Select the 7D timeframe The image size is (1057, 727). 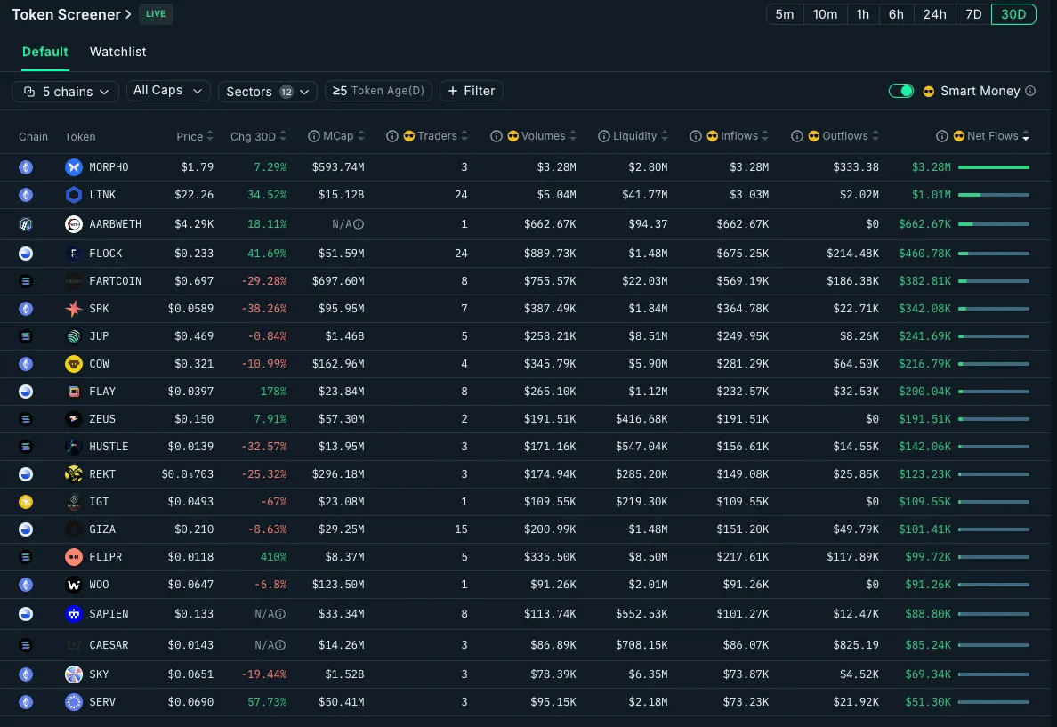click(973, 14)
